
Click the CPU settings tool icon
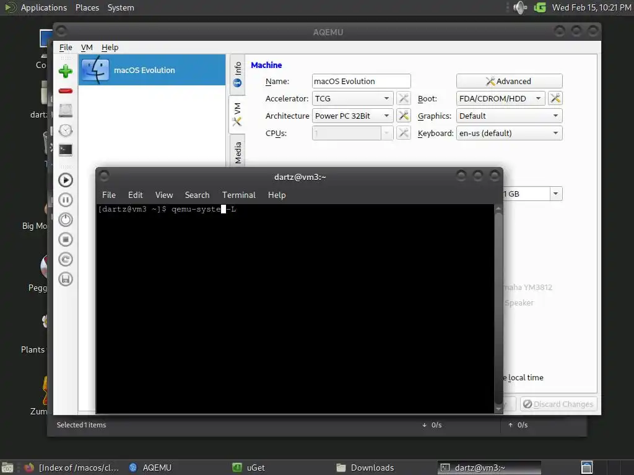pyautogui.click(x=404, y=134)
